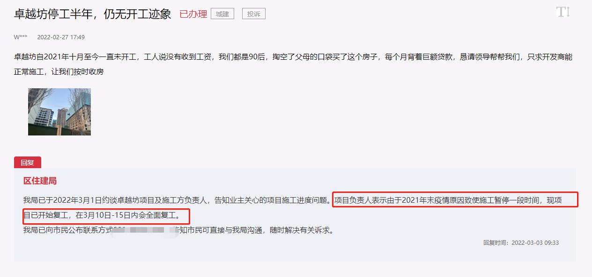Click the red 已办理 status label
Screen dimensions: 592x277
pos(193,14)
